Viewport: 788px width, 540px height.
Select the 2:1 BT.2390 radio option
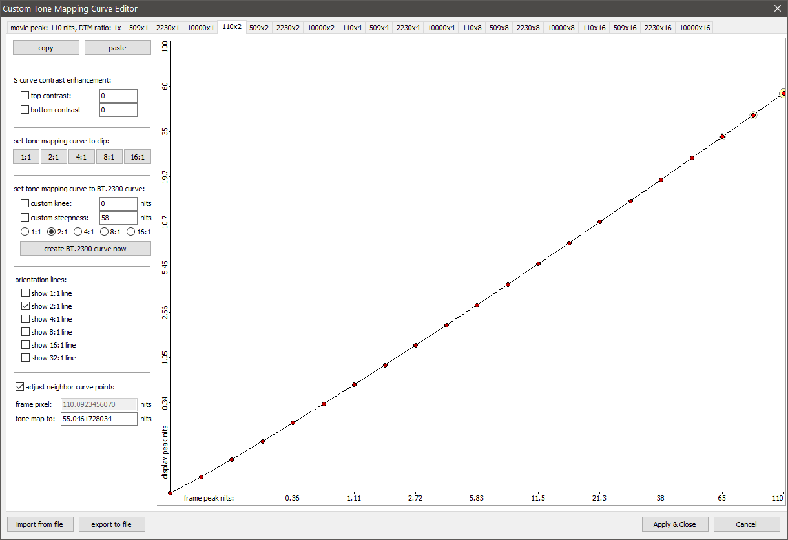coord(52,232)
